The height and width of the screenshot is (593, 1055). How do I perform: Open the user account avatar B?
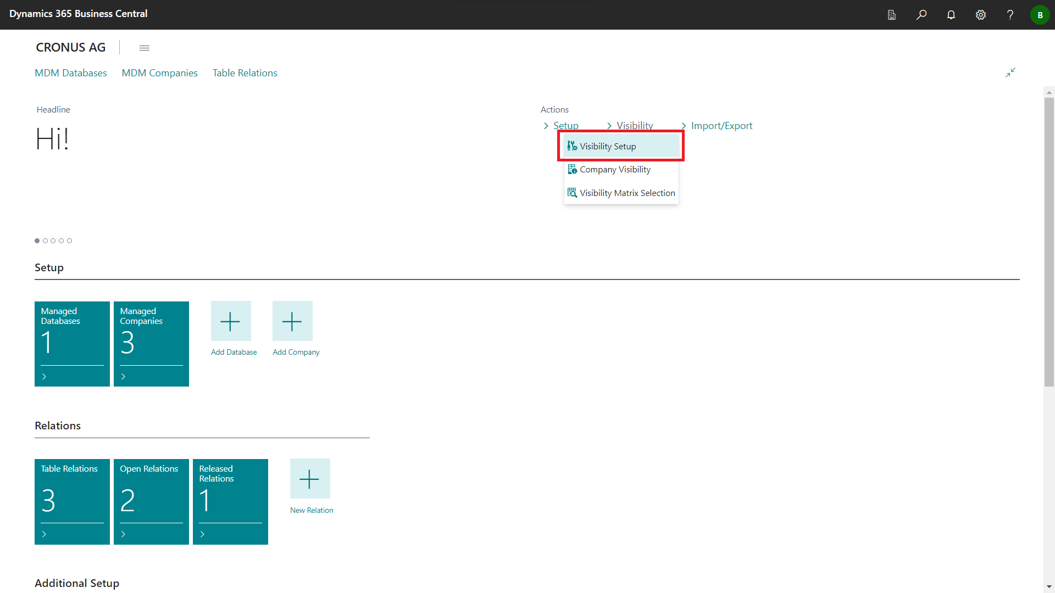(1040, 15)
